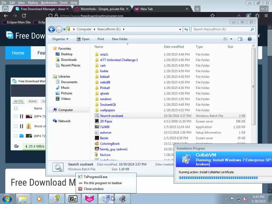Select the family_guy (admin) file icon
This screenshot has height=204, width=272.
(97, 149)
